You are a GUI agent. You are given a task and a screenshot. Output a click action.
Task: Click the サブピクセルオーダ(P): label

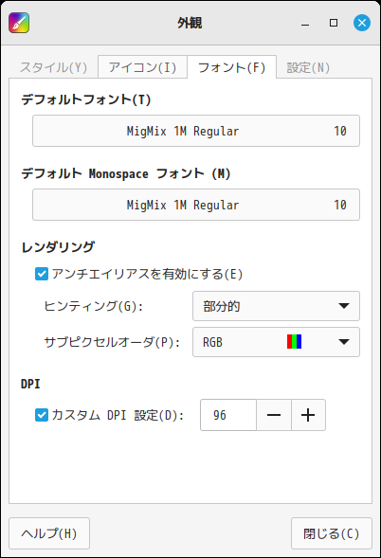[x=112, y=342]
